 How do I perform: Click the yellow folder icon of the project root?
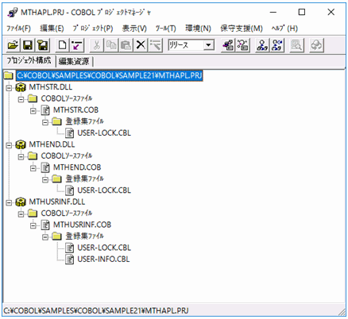tap(9, 76)
